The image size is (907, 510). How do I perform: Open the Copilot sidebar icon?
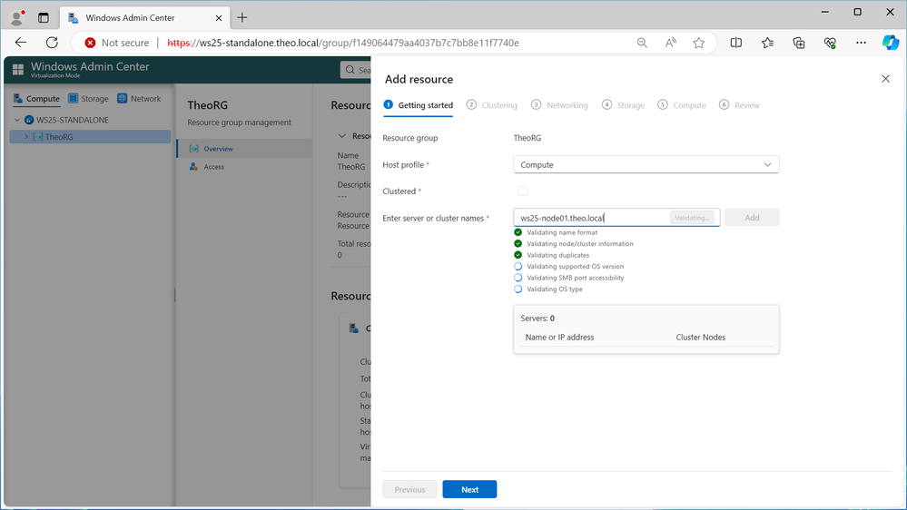891,43
